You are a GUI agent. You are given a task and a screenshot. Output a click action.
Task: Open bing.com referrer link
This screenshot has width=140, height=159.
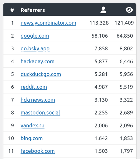click(32, 139)
